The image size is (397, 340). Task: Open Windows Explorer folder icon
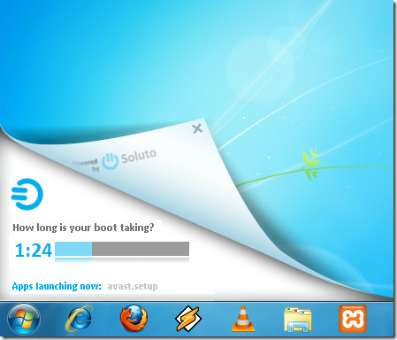[298, 320]
